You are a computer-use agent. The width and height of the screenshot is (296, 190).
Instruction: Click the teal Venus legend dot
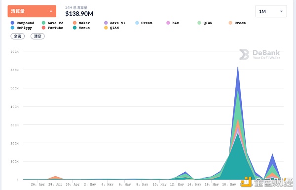[75, 28]
